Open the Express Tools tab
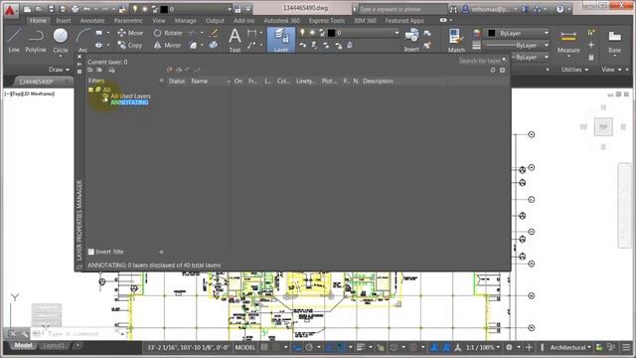 (327, 20)
